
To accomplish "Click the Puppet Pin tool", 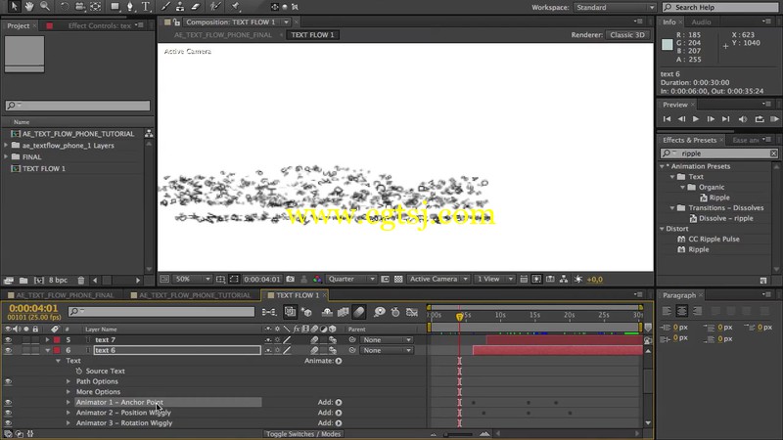I will point(236,7).
